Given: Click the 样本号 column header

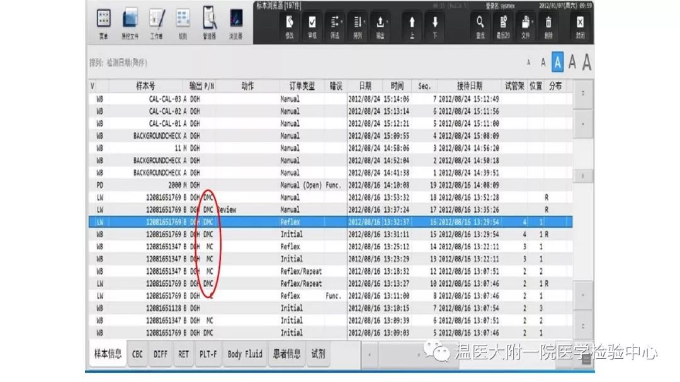Looking at the screenshot, I should pyautogui.click(x=145, y=86).
